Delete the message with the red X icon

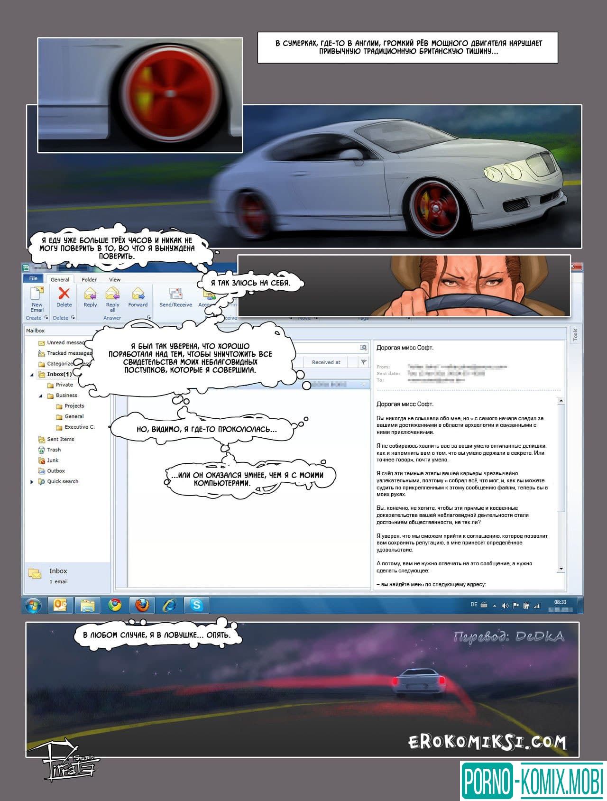point(64,294)
